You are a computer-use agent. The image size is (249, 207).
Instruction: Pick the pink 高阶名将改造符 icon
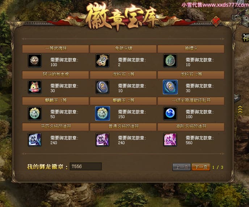pos(170,140)
